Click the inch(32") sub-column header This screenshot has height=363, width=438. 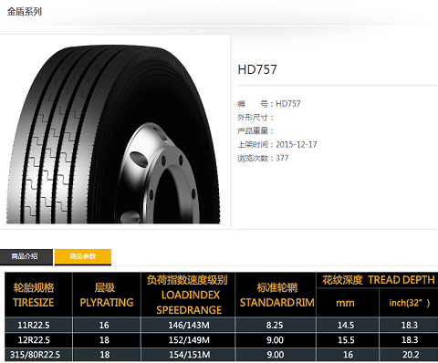(x=409, y=303)
